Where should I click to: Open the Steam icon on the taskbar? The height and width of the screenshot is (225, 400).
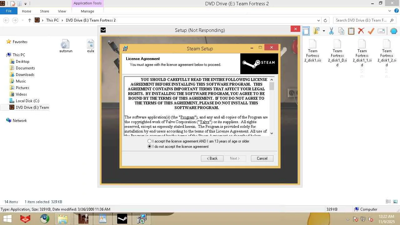122,219
